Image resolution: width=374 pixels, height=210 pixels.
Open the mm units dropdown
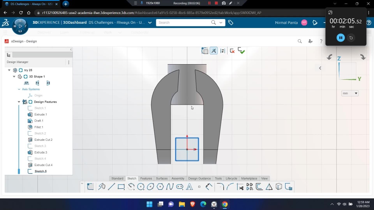(x=350, y=93)
